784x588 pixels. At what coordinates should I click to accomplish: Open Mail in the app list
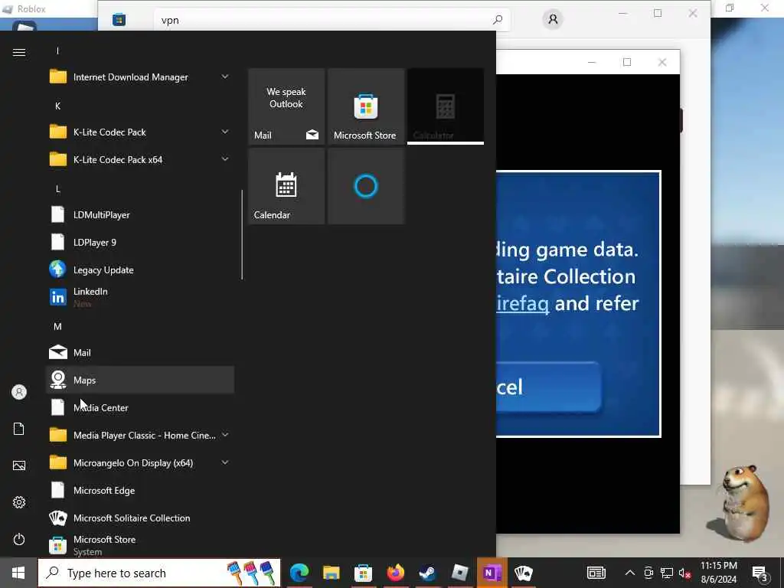(x=140, y=352)
